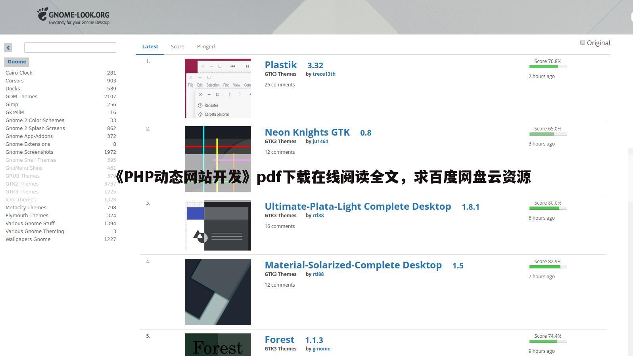Open Gnome 2 Splash Screens category
Screen dimensions: 633x356
pos(35,128)
